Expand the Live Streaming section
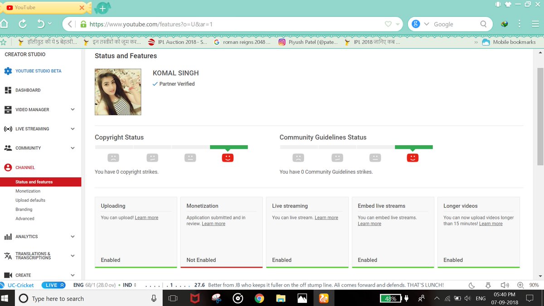 coord(73,129)
